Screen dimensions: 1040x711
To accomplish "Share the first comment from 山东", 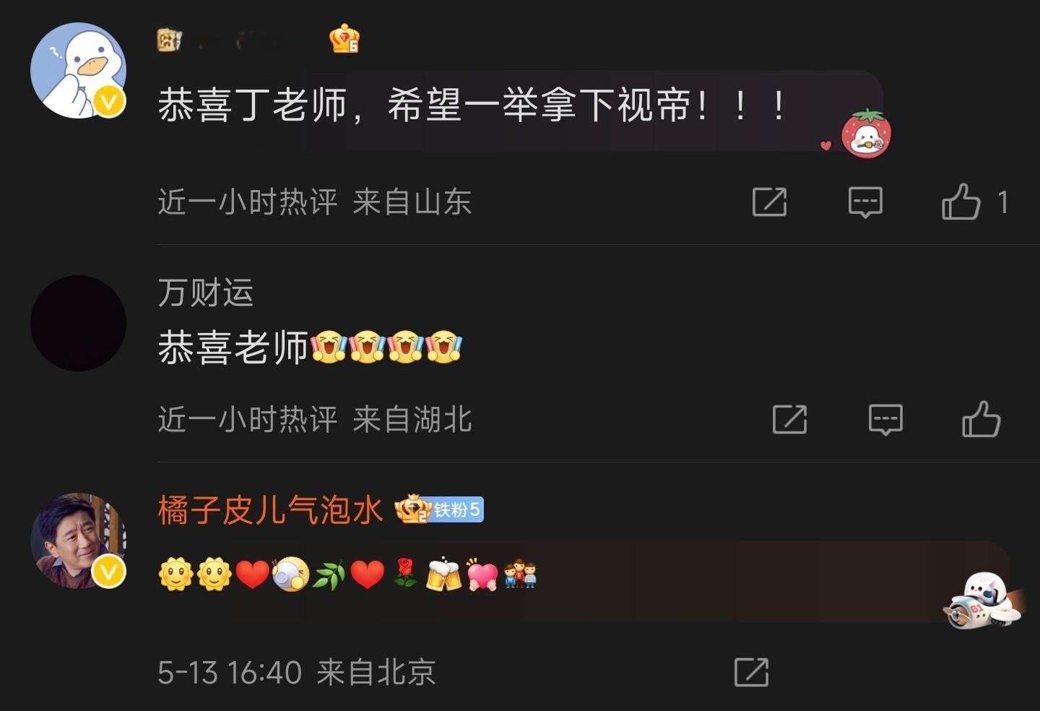I will coord(769,202).
